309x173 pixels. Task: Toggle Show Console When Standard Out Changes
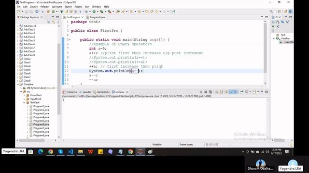231,92
